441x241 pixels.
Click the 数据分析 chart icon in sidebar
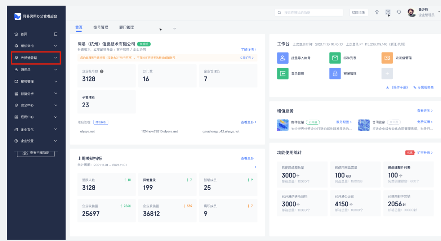point(17,93)
